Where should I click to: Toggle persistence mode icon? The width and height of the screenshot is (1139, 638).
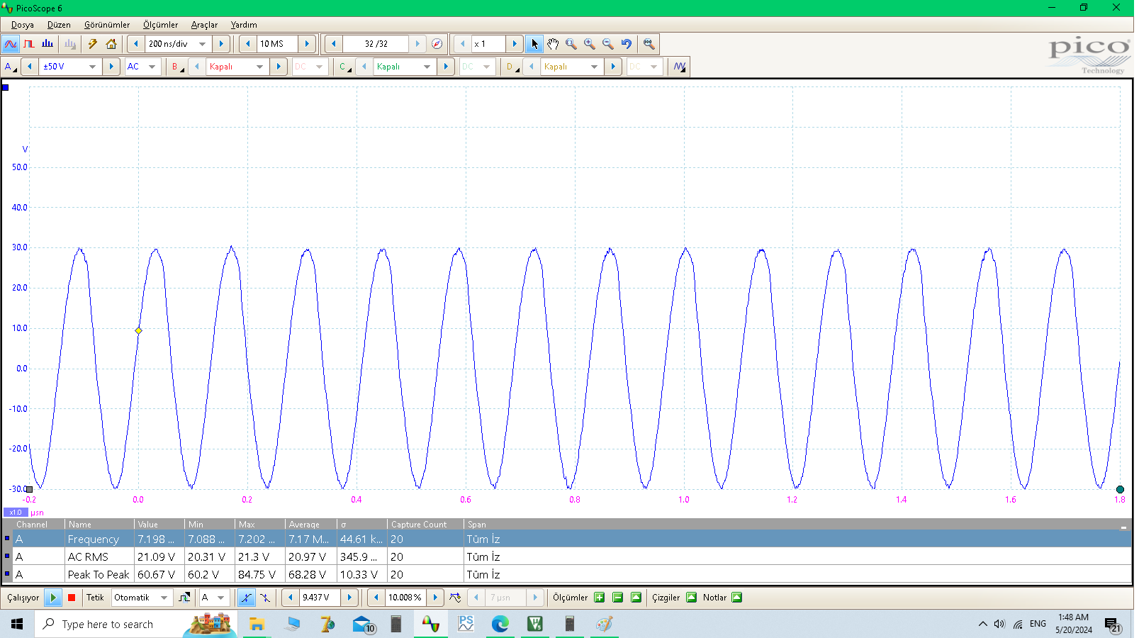coord(29,44)
